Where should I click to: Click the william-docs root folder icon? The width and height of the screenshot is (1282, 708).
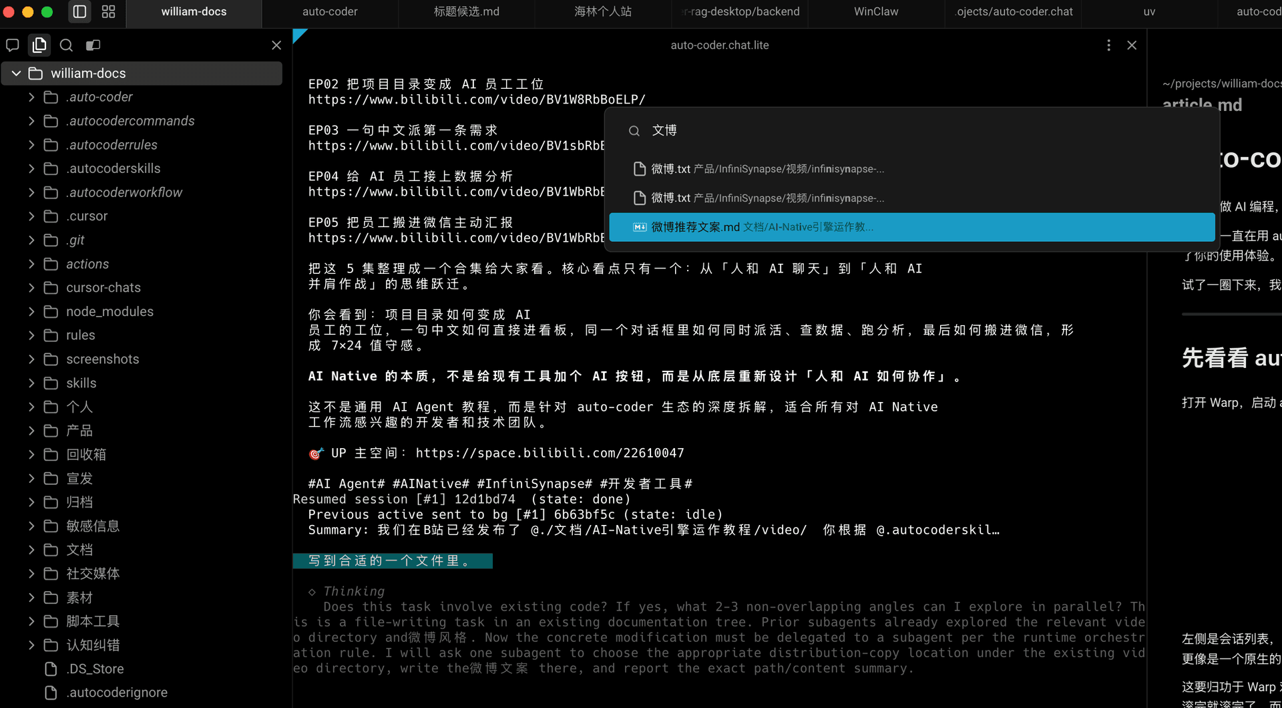pyautogui.click(x=35, y=73)
